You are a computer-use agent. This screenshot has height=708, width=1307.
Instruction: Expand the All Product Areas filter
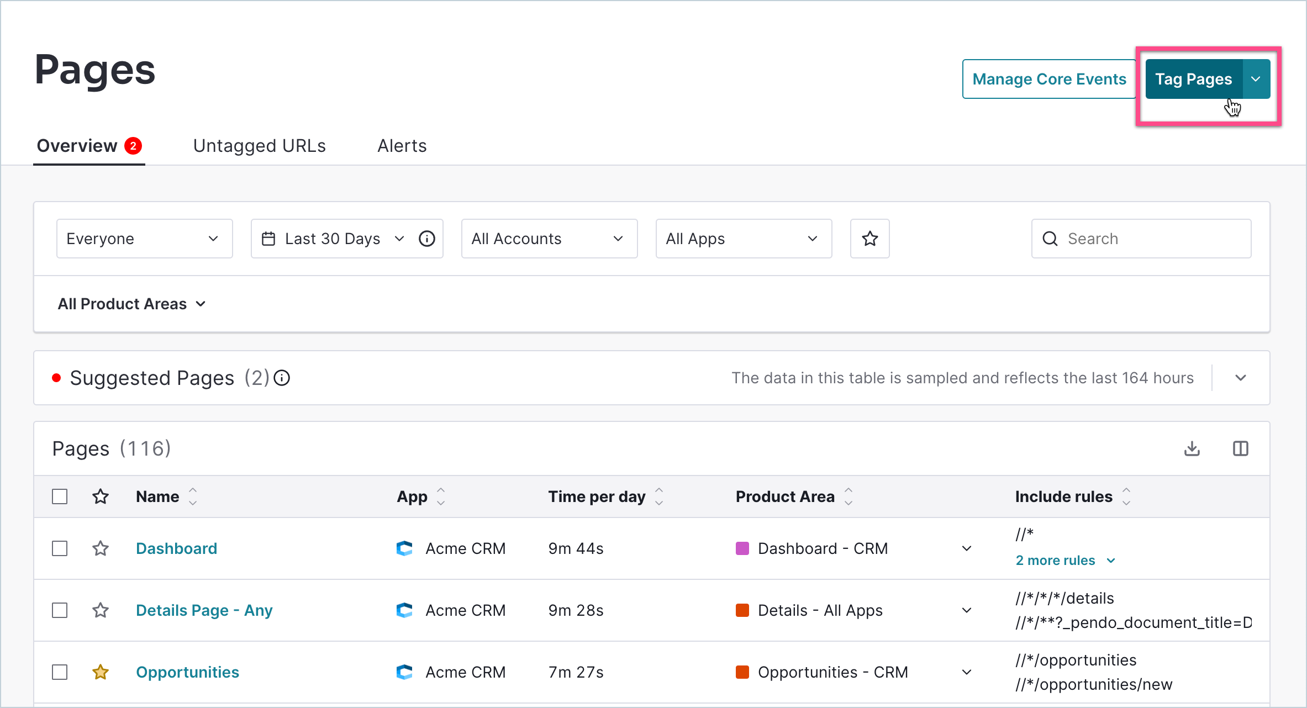tap(132, 304)
